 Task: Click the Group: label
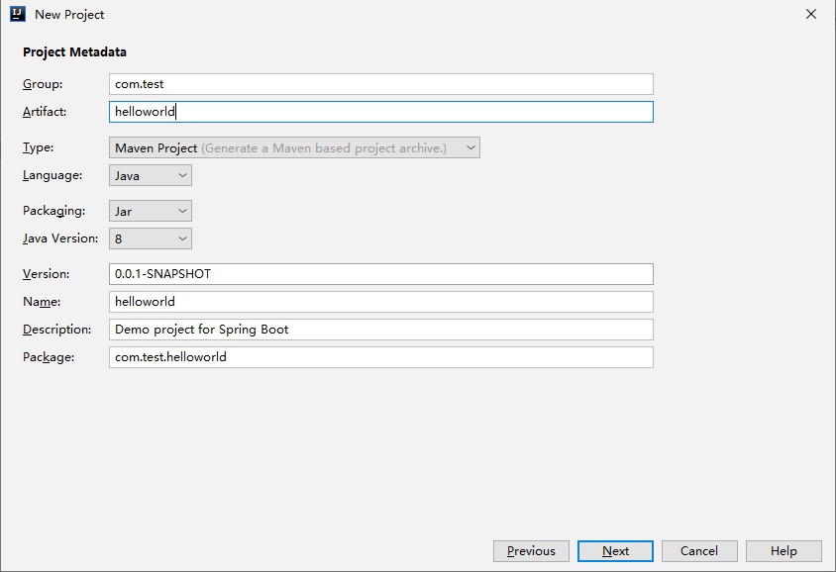43,84
